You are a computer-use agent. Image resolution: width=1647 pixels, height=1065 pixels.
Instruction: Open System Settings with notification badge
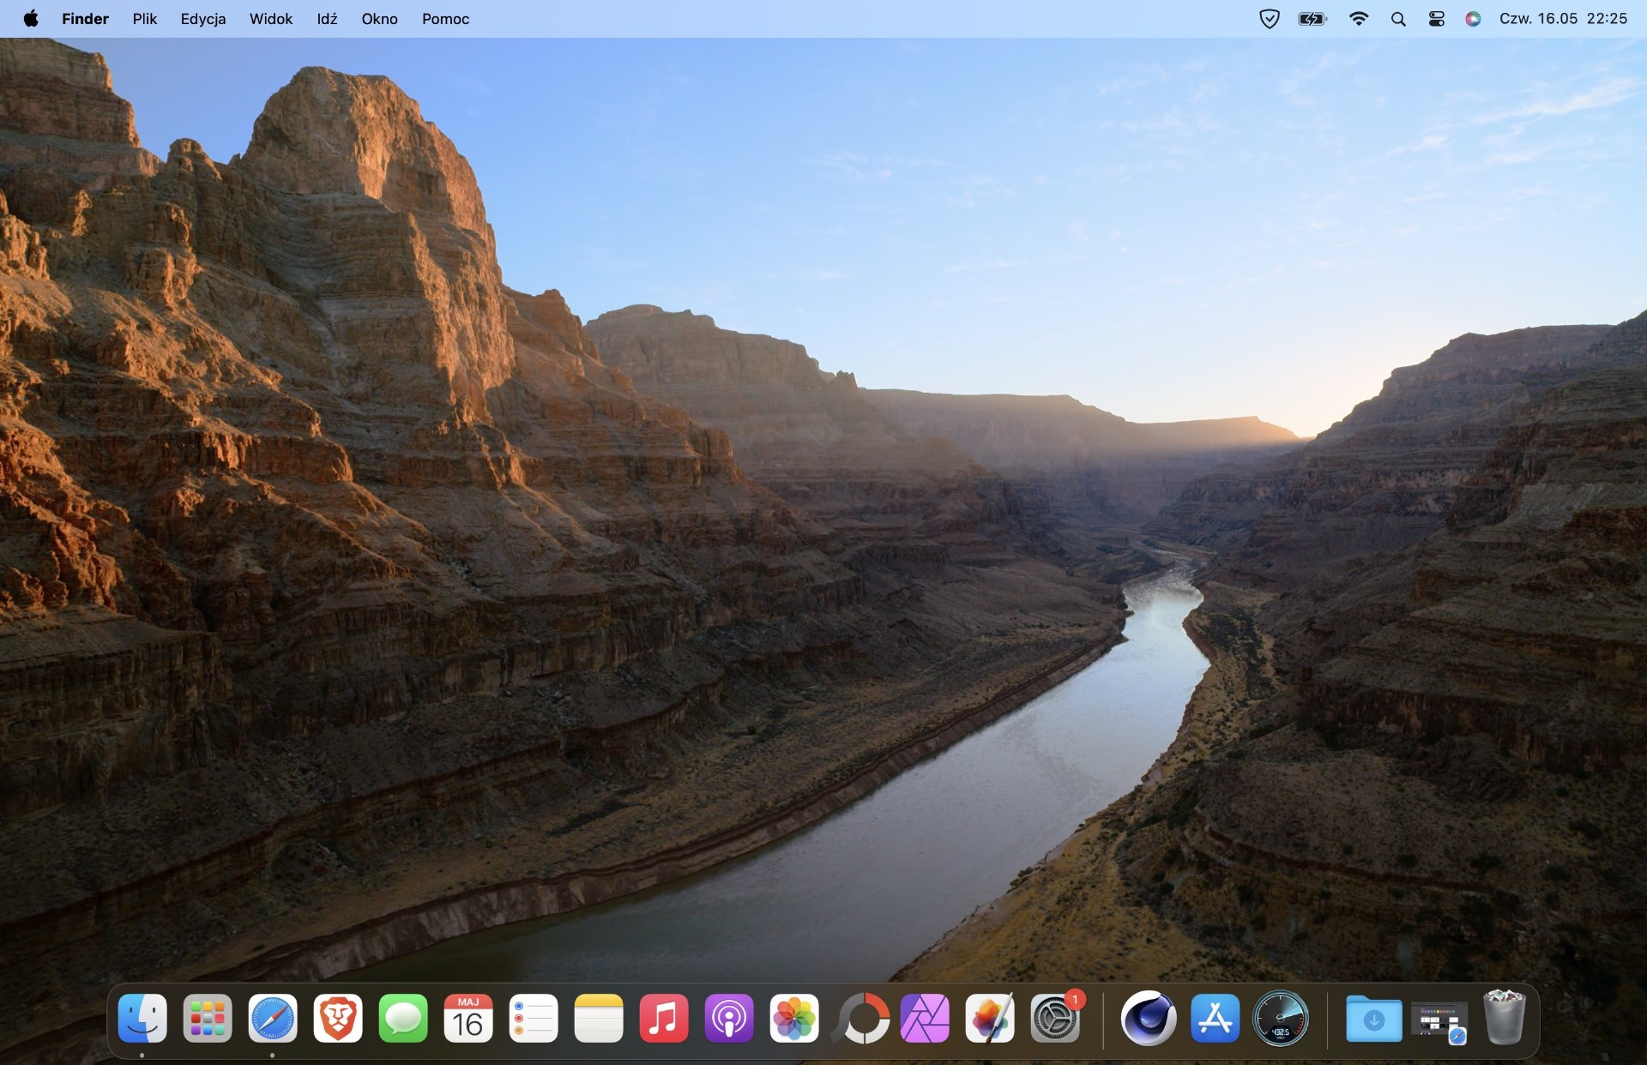coord(1054,1019)
